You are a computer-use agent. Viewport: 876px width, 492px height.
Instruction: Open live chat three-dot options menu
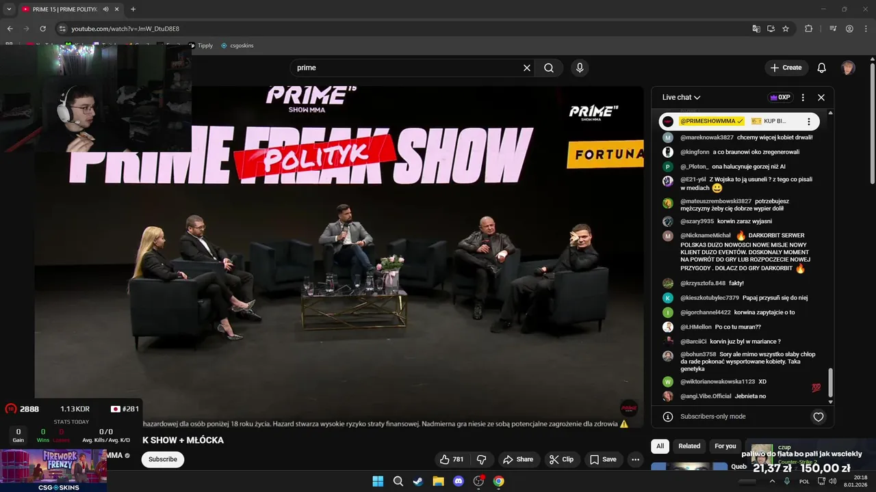[803, 97]
